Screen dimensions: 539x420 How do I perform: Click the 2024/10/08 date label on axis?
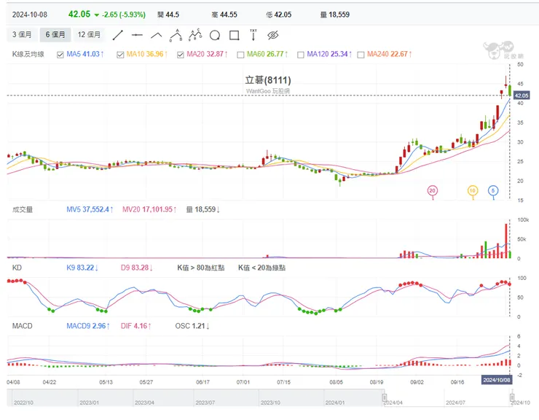(x=496, y=380)
